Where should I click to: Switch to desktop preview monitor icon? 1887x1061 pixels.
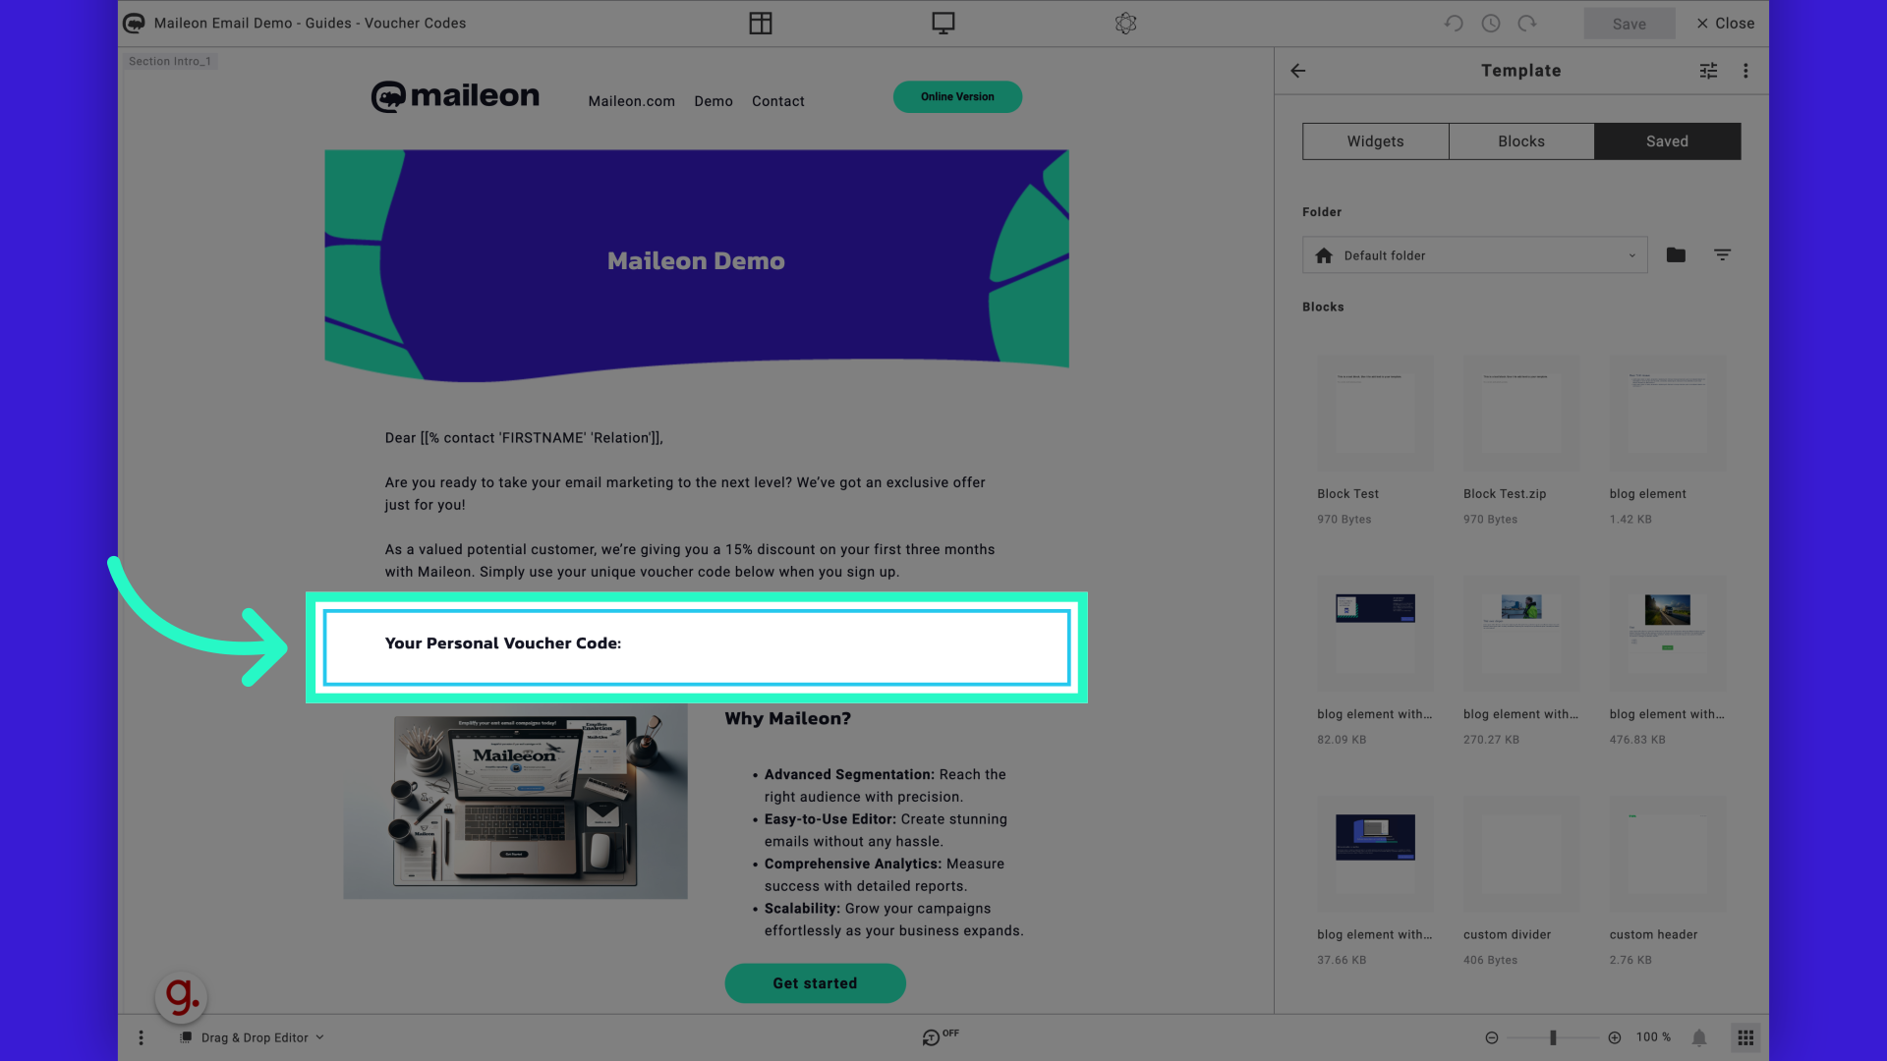943,24
